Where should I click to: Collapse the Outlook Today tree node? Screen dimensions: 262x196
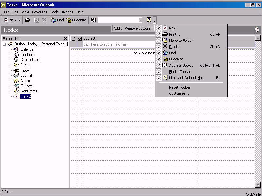tap(4, 44)
